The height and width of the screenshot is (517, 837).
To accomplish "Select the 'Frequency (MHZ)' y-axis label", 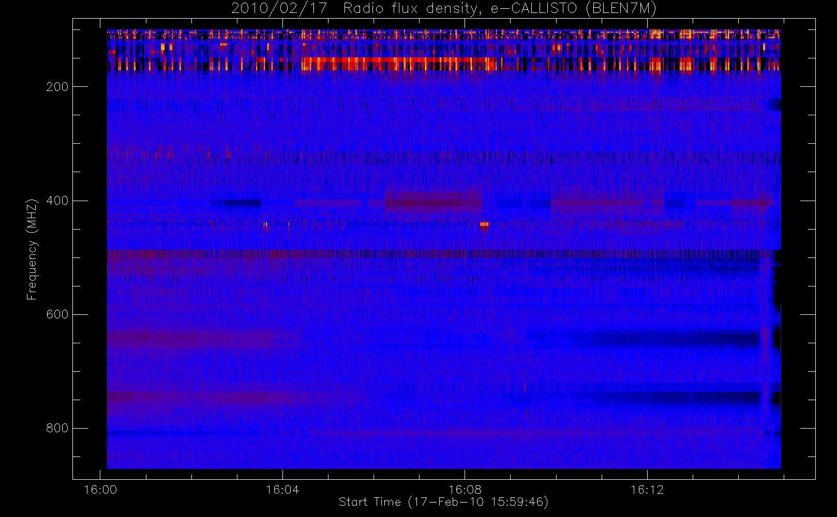I will click(x=32, y=249).
